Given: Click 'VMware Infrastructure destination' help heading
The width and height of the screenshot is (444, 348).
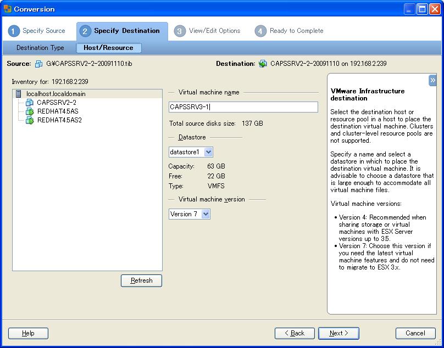Looking at the screenshot, I should [x=368, y=95].
